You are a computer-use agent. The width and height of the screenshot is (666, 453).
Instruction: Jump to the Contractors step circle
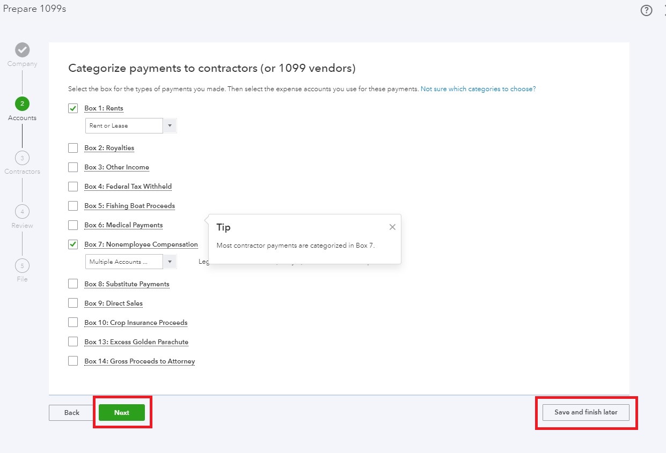pyautogui.click(x=22, y=158)
